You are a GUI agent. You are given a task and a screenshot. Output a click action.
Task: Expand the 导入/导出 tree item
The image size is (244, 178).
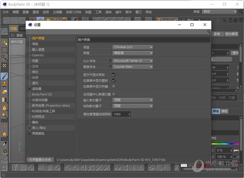pyautogui.click(x=30, y=128)
